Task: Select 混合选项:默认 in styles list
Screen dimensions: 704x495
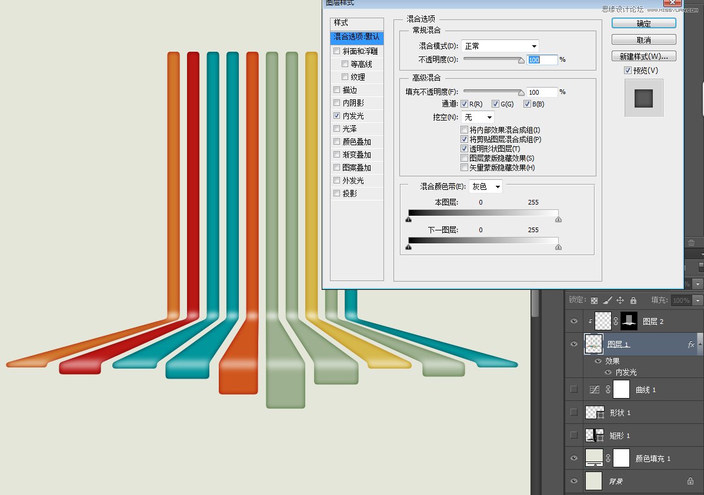Action: 357,37
